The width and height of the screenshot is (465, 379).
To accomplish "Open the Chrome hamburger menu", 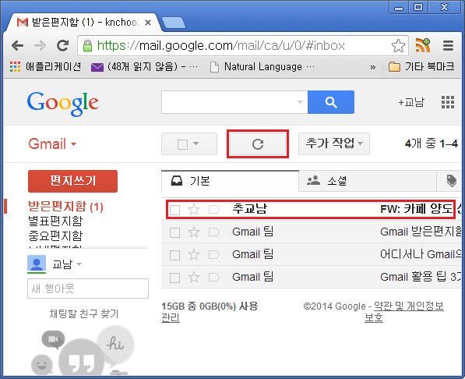I will click(x=448, y=46).
